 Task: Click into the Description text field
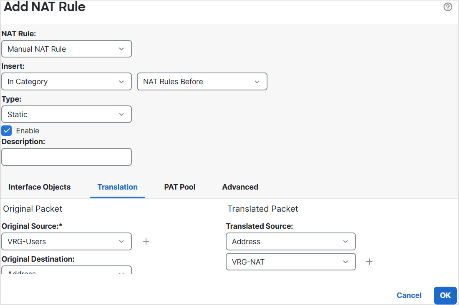[66, 157]
